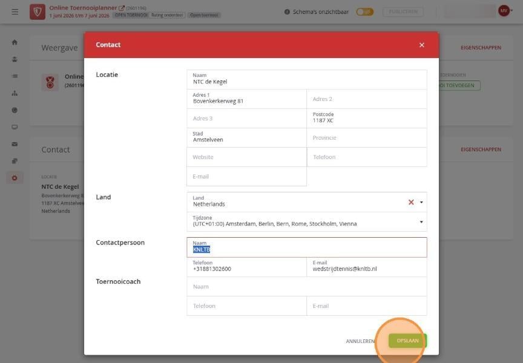This screenshot has width=523, height=363.
Task: Click the Website input field
Action: (246, 157)
